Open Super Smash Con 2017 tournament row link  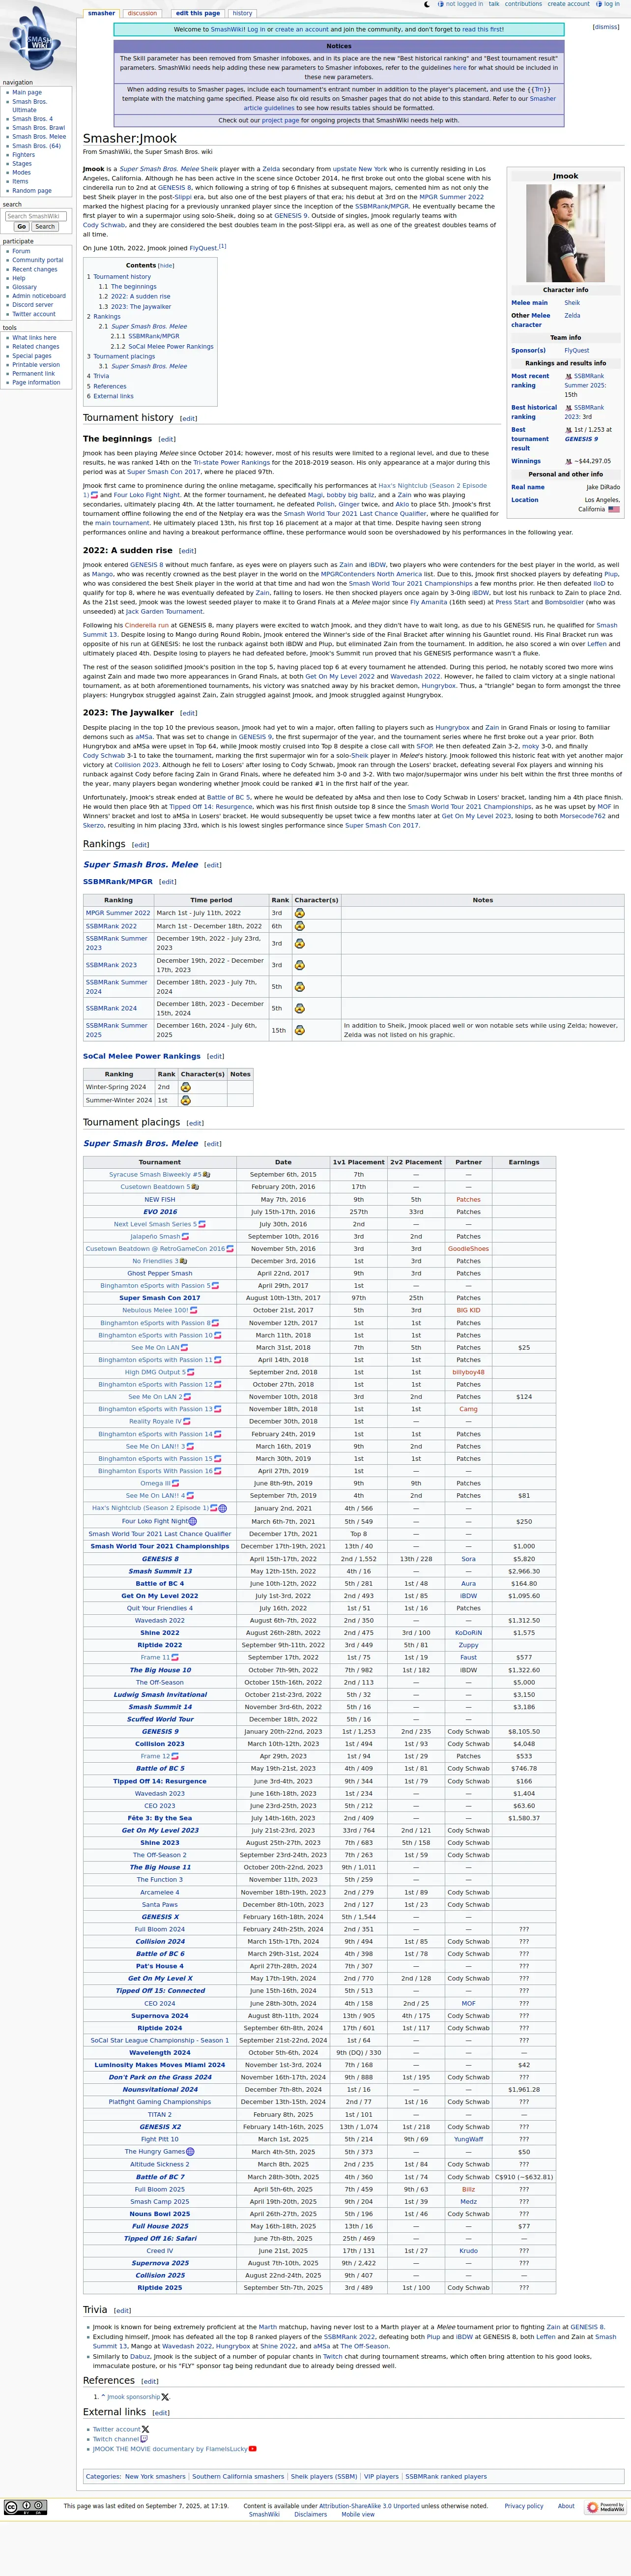coord(160,1298)
